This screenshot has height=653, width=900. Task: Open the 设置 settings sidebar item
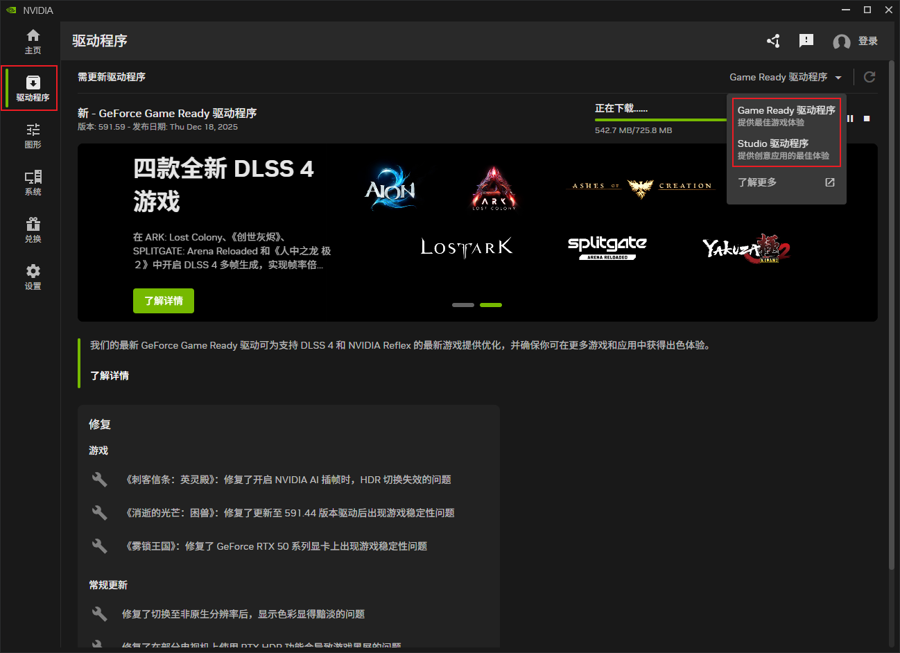pyautogui.click(x=33, y=277)
